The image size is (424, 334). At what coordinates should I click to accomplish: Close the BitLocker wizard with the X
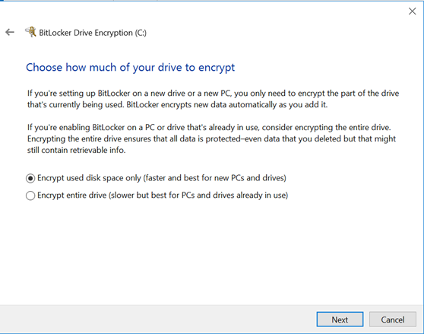coord(412,11)
